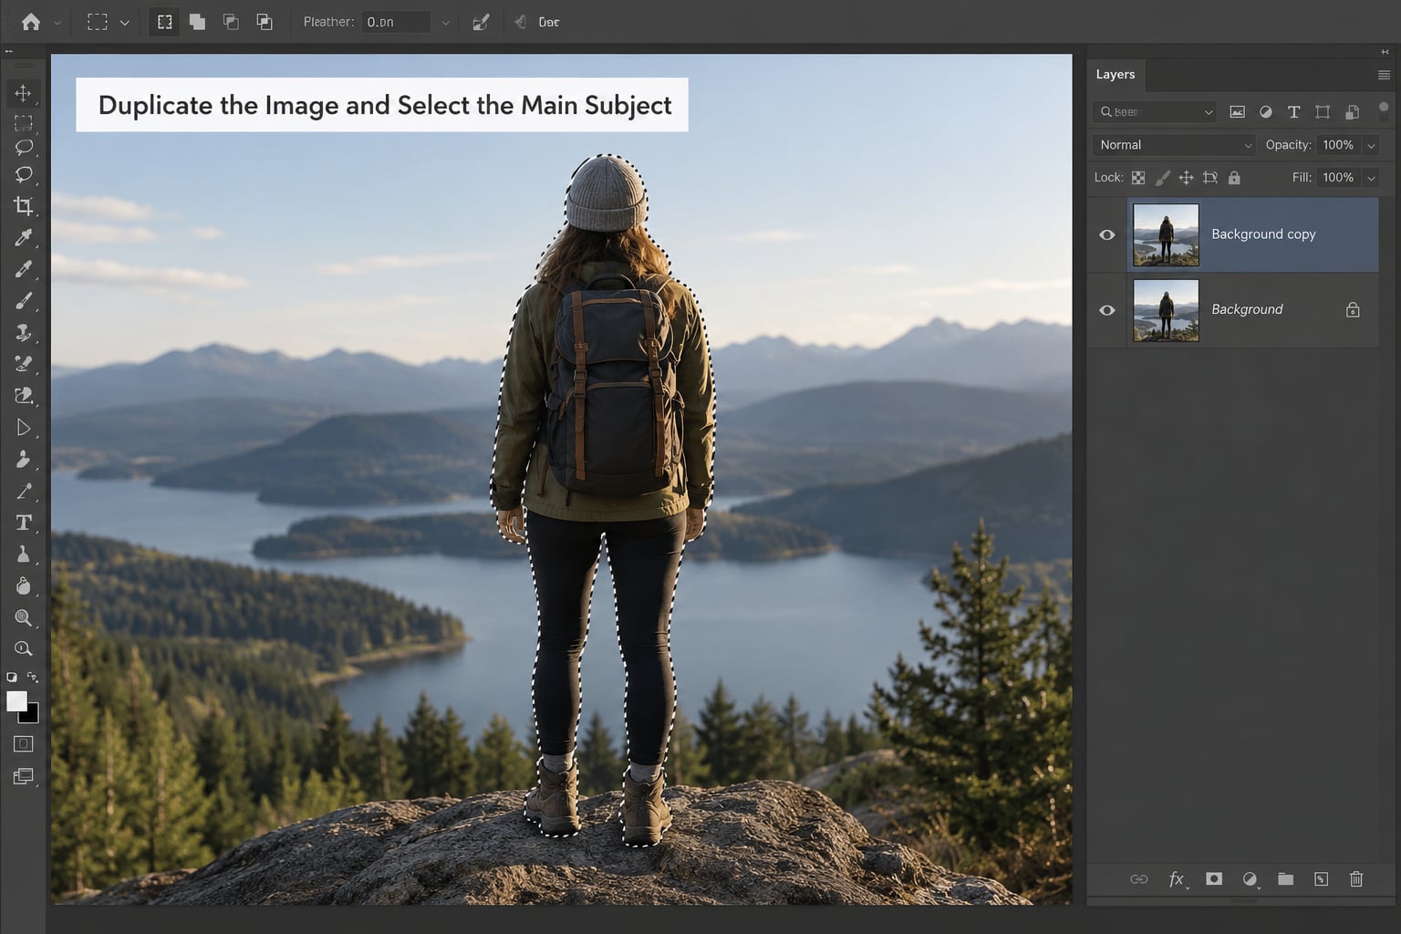Add a layer mask

[1214, 879]
